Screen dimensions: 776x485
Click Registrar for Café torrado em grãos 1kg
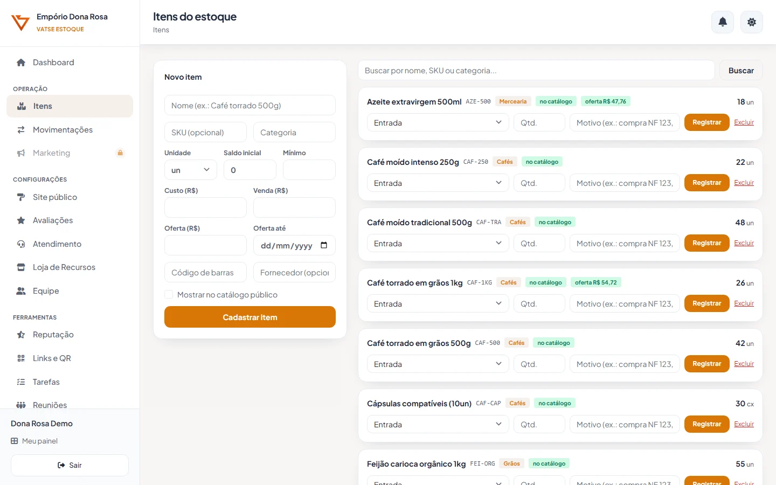(706, 303)
